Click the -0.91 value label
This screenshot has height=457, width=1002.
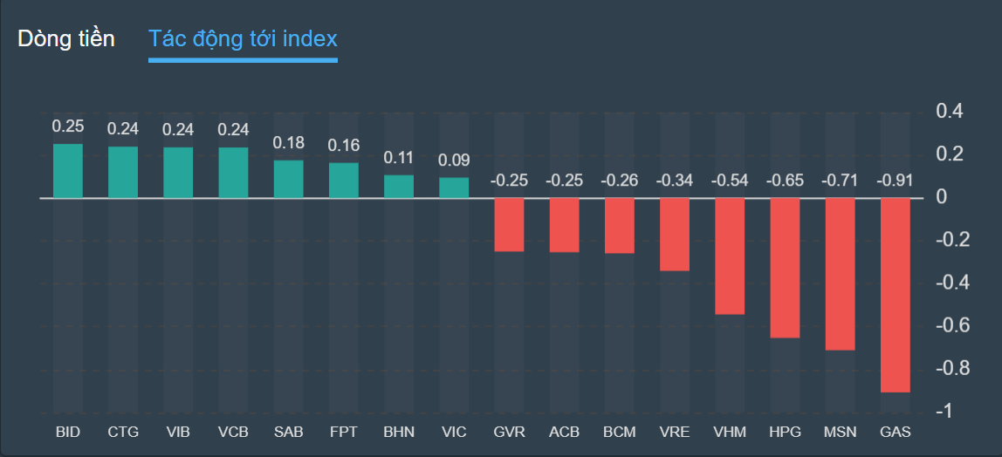pyautogui.click(x=895, y=181)
